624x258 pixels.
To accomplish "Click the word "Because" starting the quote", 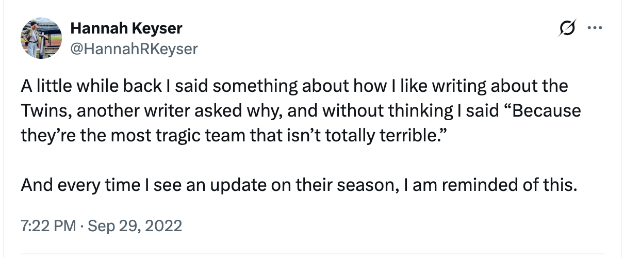I will (546, 110).
